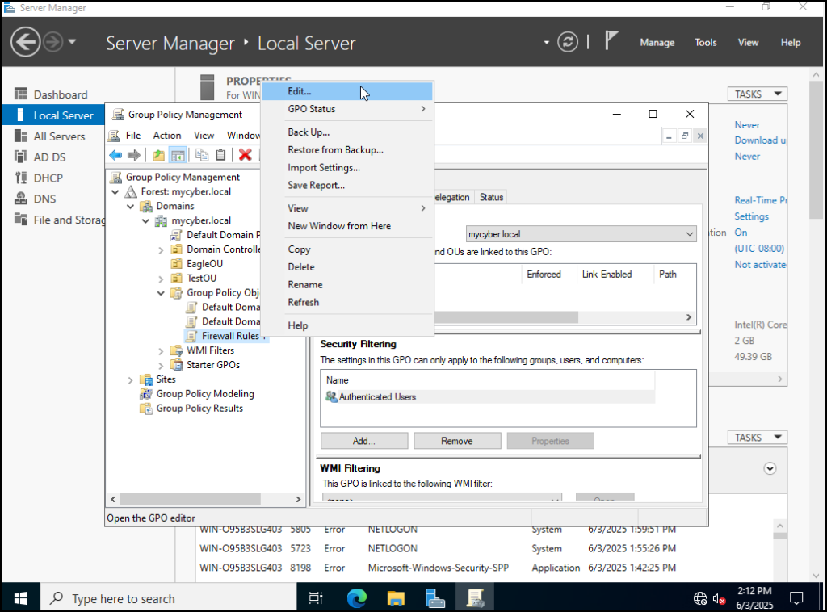Open the Windows Start menu
Screen dimensions: 827x612
coord(20,598)
